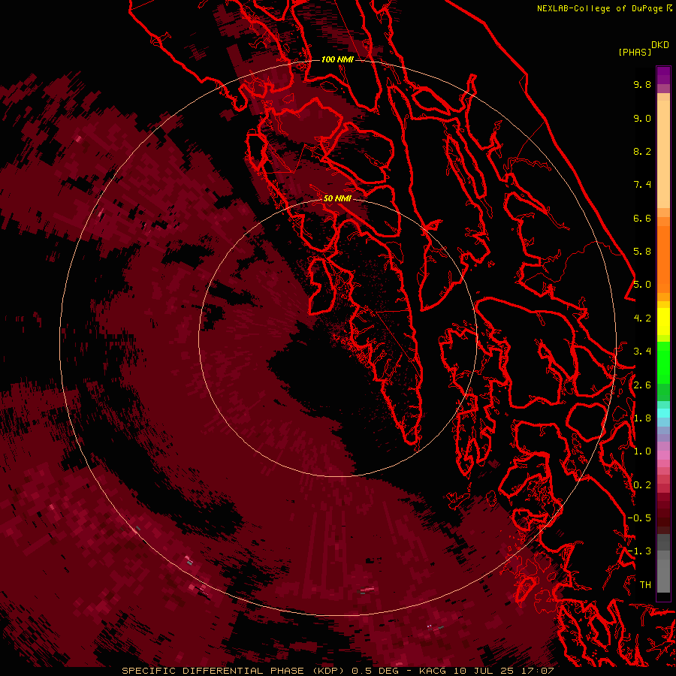Click the 8.2 scale value
The height and width of the screenshot is (676, 676).
click(642, 151)
